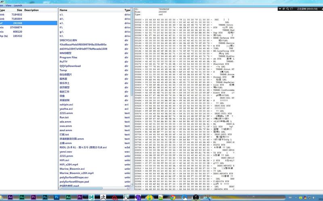This screenshot has width=323, height=201.
Task: Select the PuTTY directory
Action: pyautogui.click(x=63, y=62)
